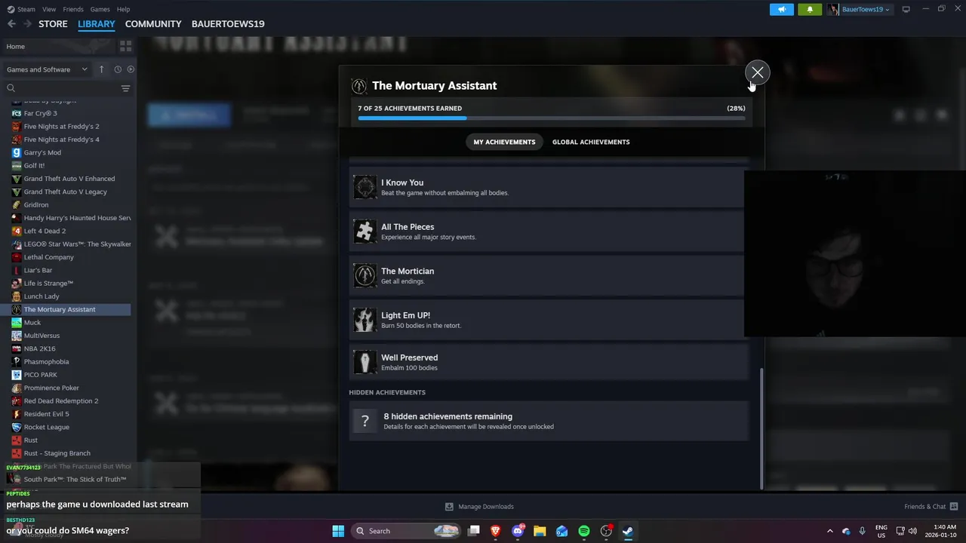Open the Windows Start menu

(338, 531)
